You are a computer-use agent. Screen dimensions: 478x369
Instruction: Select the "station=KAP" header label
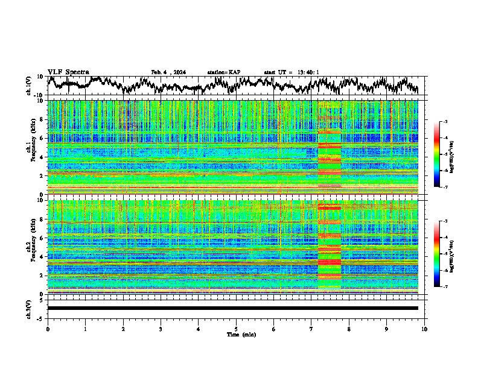[224, 72]
